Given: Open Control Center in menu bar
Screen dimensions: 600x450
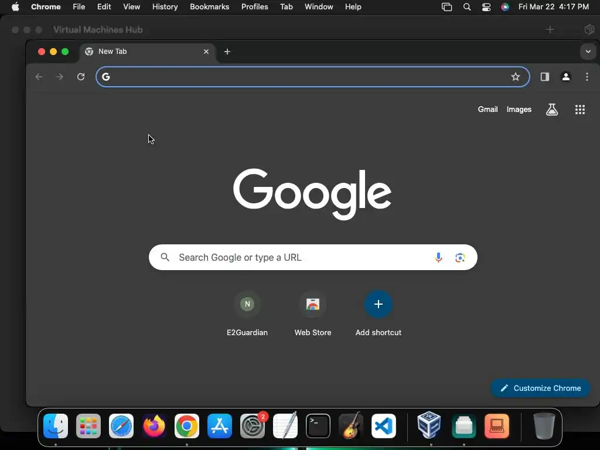Looking at the screenshot, I should pyautogui.click(x=486, y=7).
